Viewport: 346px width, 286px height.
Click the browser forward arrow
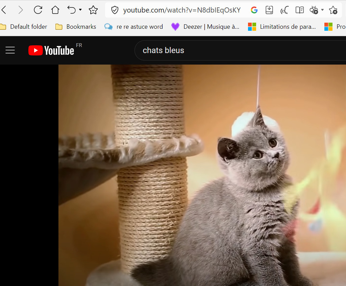21,10
